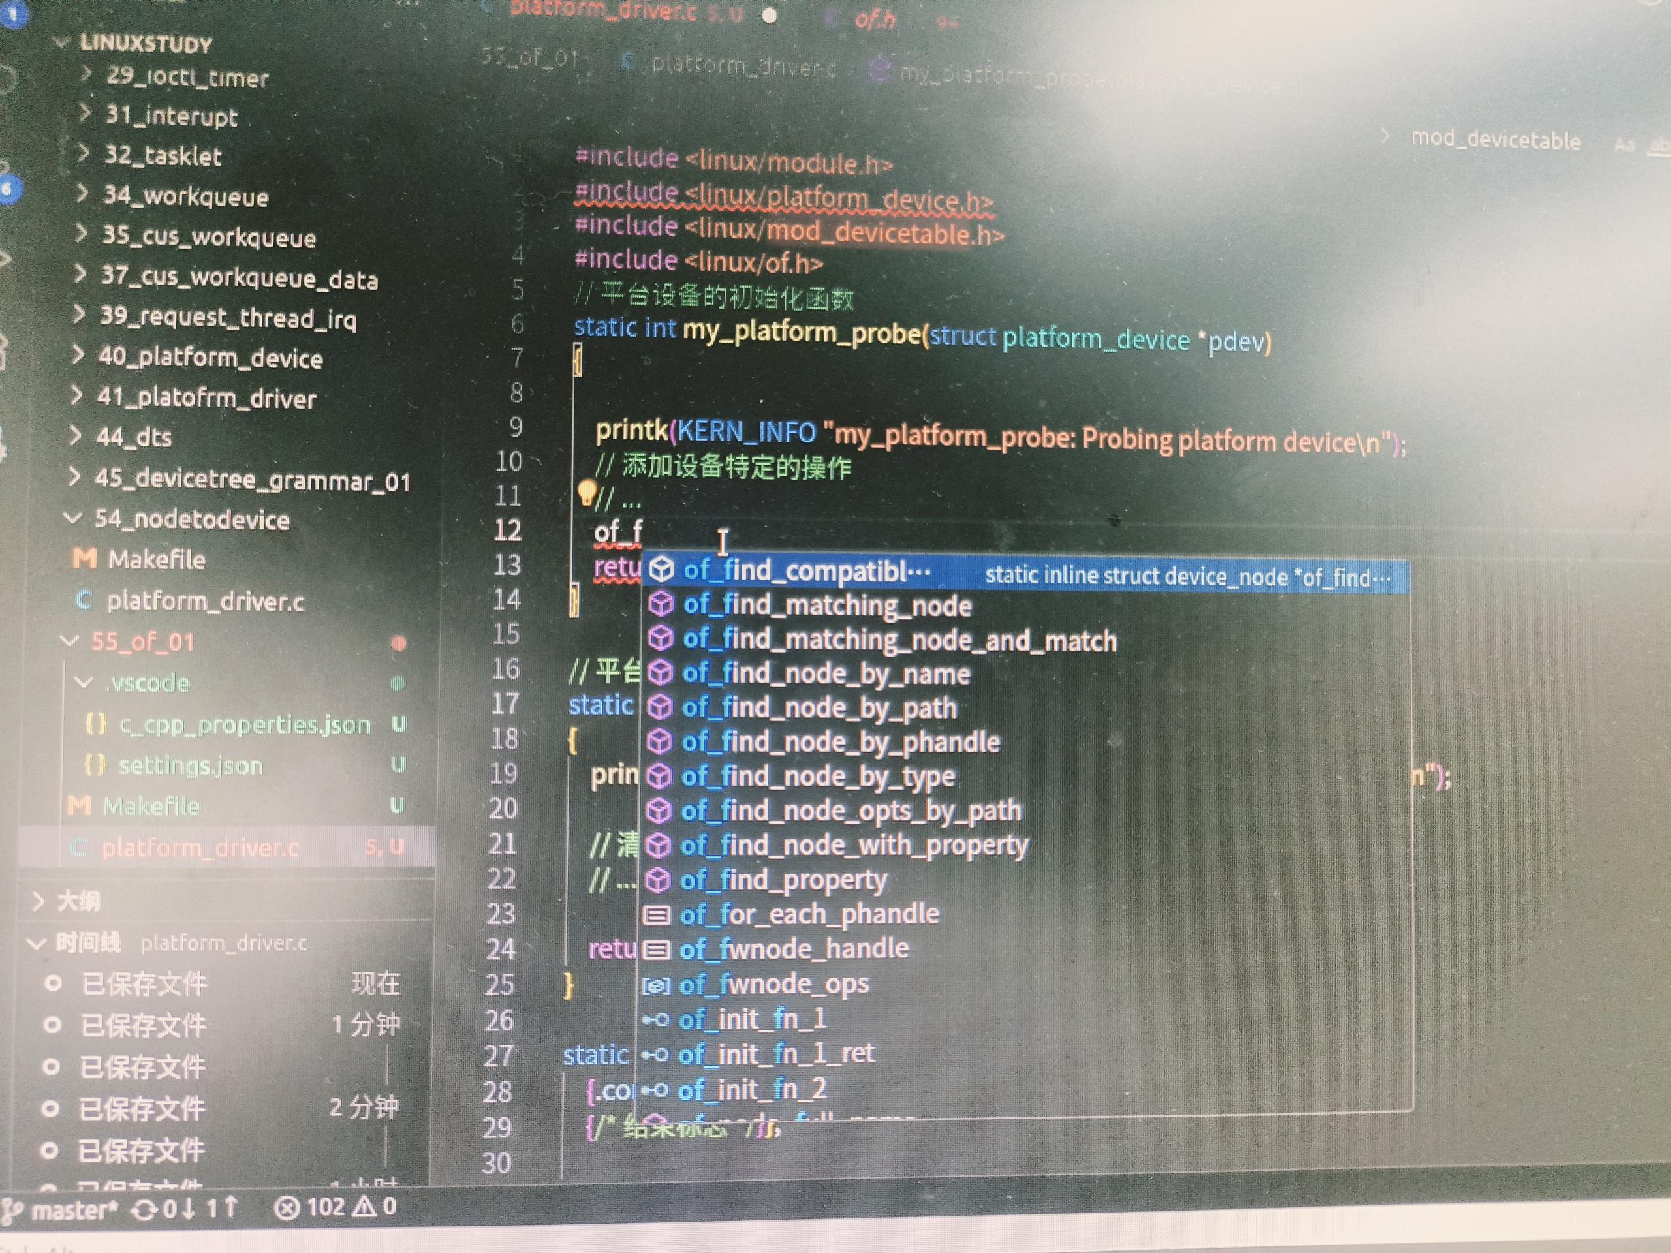Screen dimensions: 1671x1253
Task: Toggle the match case Aa option
Action: point(1623,144)
